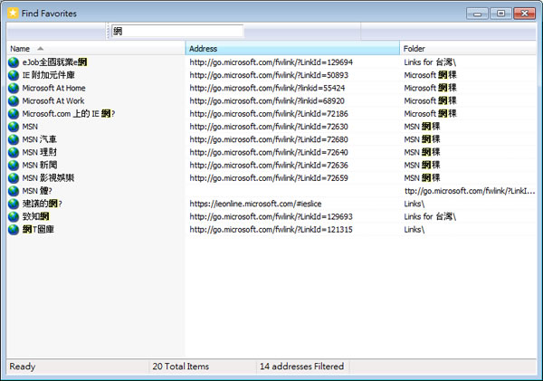Maximize the Find Favorites window
Screen dimensions: 543x381
[500, 14]
